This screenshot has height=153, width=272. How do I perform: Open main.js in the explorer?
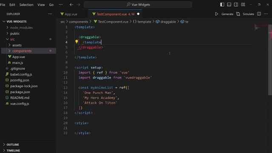(x=17, y=63)
